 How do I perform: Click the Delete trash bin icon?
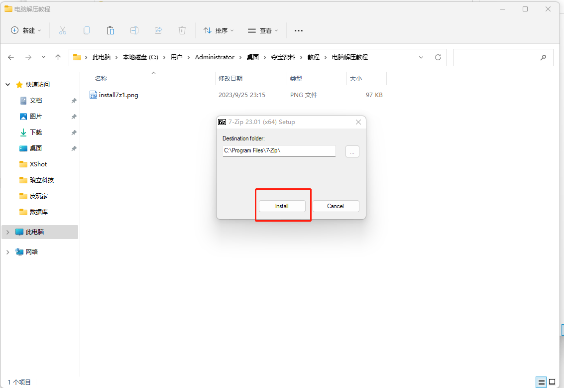pos(182,30)
